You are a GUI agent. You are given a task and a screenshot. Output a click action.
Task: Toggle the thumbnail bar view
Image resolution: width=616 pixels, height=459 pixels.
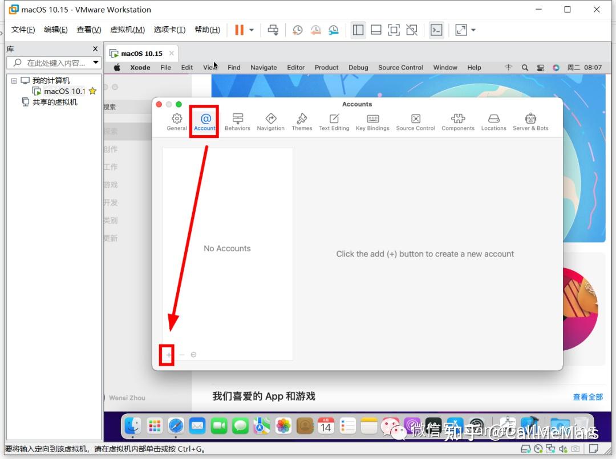376,30
